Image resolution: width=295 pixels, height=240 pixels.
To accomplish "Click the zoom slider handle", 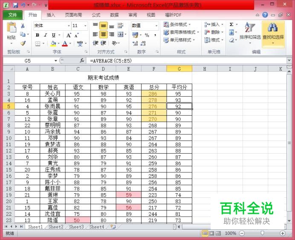I will (262, 233).
